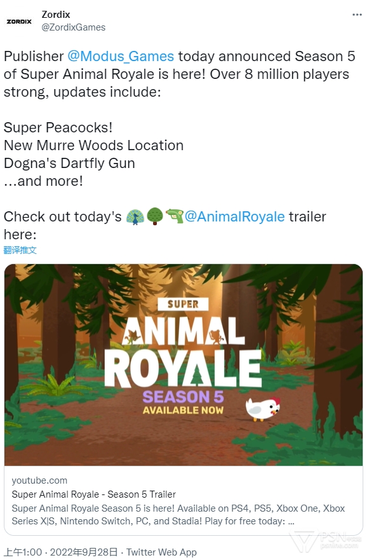Viewport: 369px width, 560px height.
Task: Open the Zordix display name profile
Action: 56,15
